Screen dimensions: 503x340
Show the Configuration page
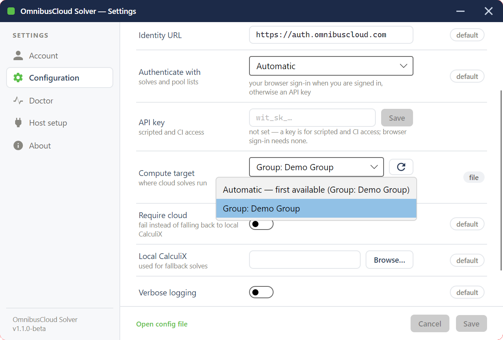[x=60, y=78]
